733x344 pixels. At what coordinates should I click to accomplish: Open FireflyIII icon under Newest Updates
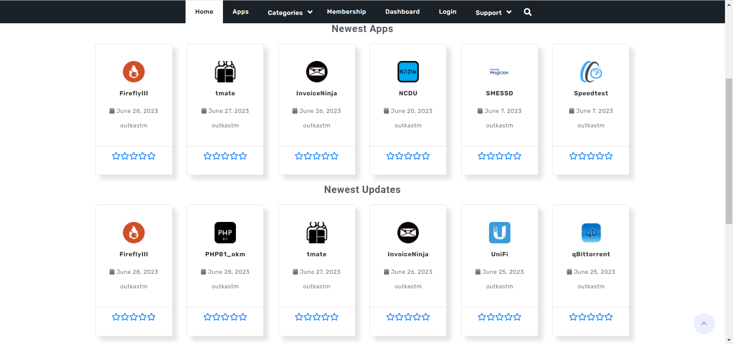(x=134, y=233)
